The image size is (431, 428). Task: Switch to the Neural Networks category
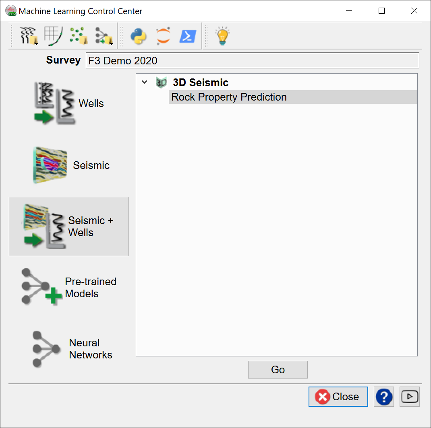tap(69, 349)
